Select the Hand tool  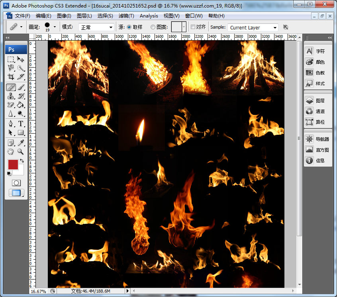[11, 151]
